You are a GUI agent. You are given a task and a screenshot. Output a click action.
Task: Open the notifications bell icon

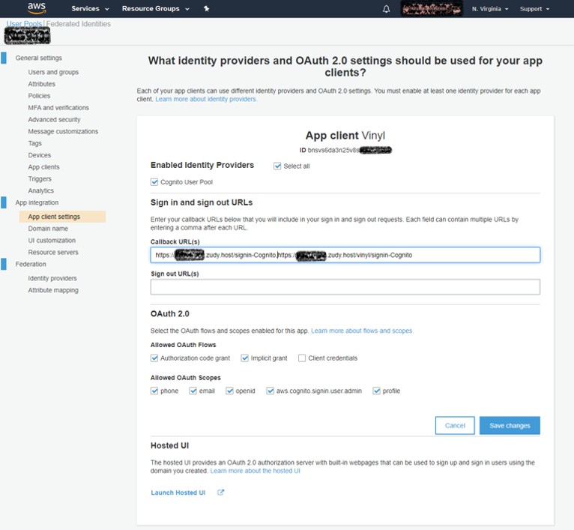387,9
